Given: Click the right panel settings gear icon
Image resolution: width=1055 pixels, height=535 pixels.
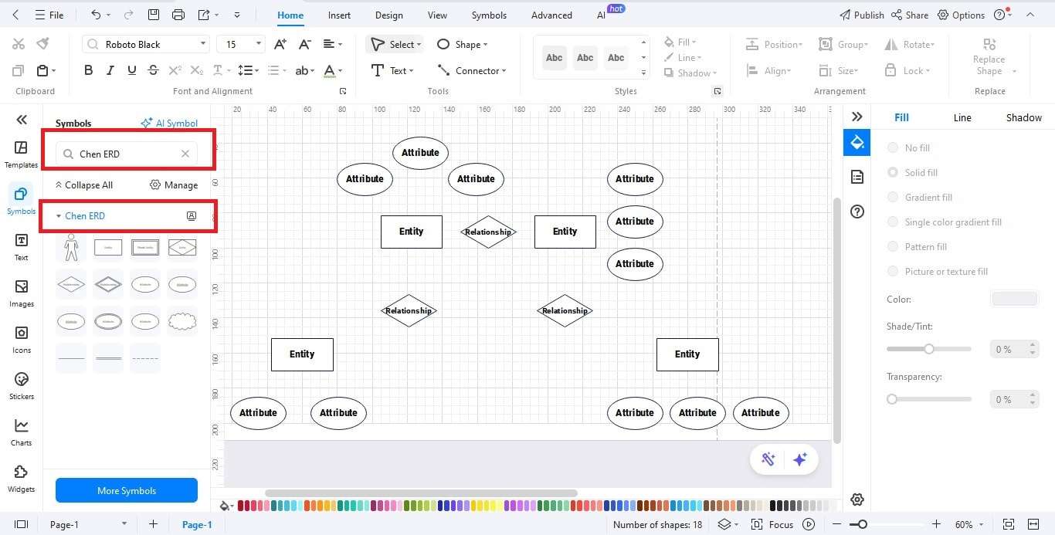Looking at the screenshot, I should point(857,500).
